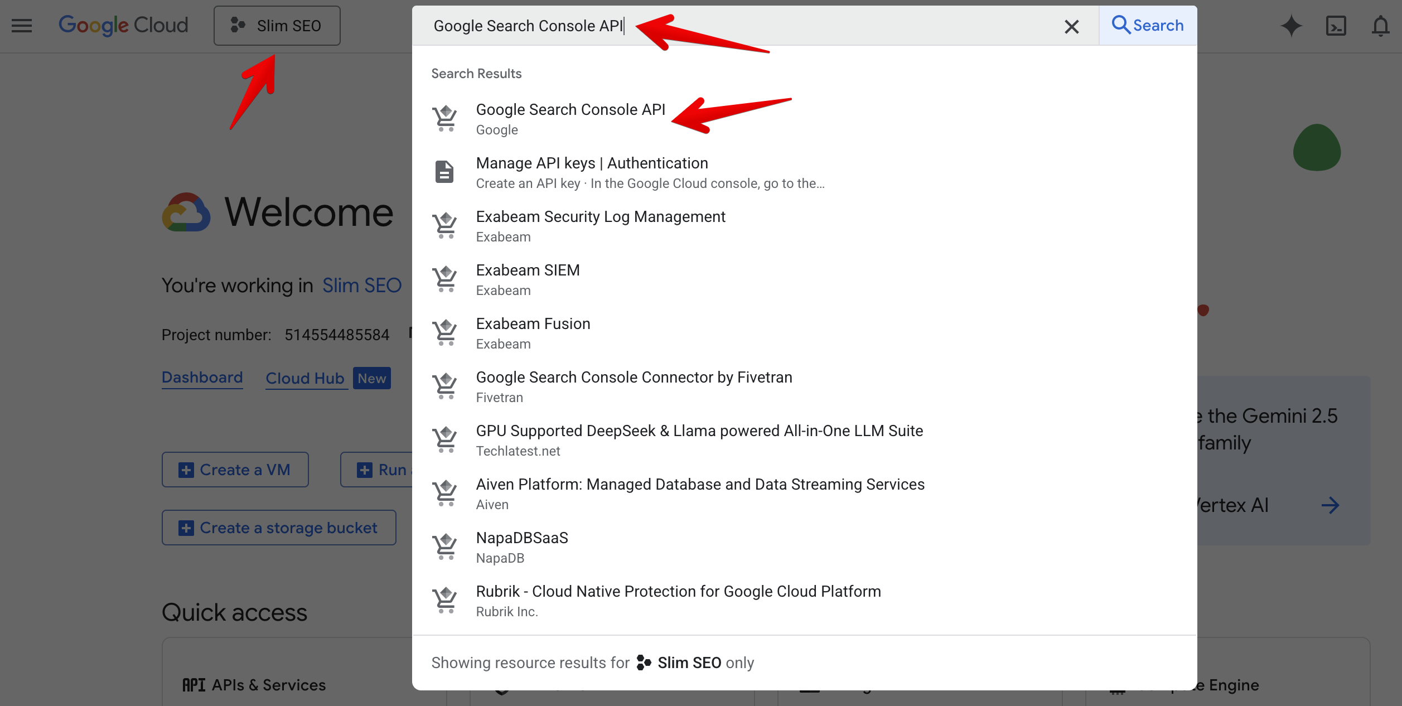Activate Cloud Shell terminal icon
This screenshot has height=706, width=1402.
(x=1336, y=26)
